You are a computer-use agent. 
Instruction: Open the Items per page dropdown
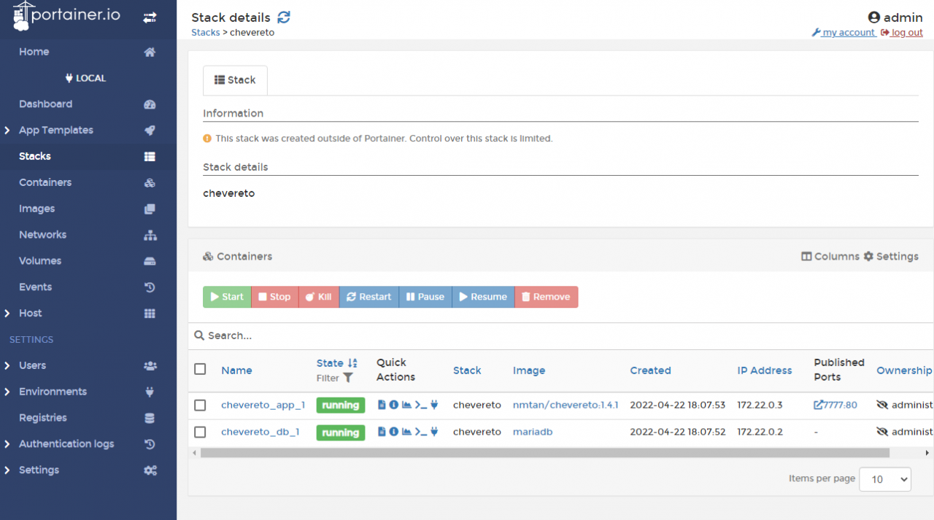885,479
